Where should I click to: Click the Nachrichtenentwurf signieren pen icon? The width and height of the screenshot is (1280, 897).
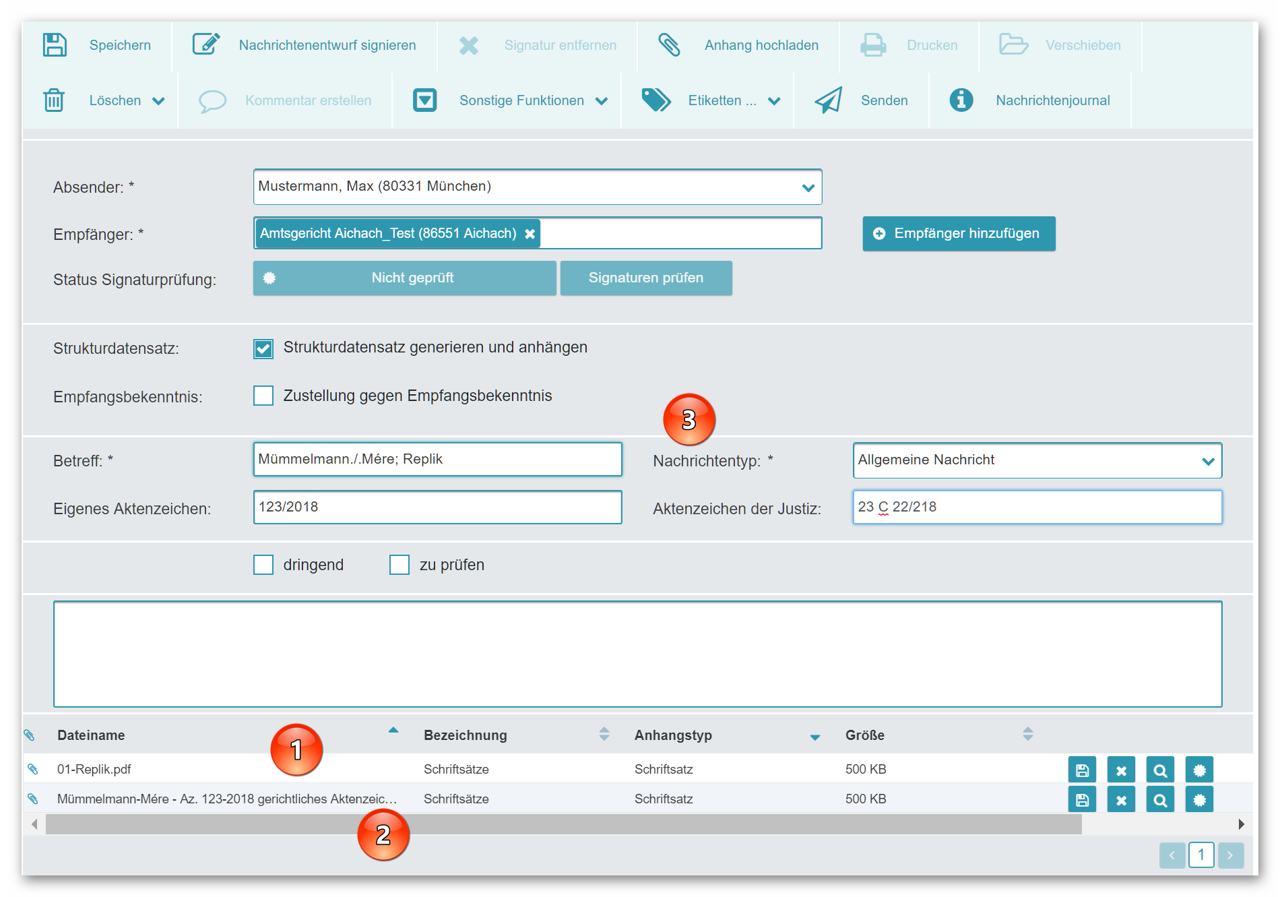point(206,44)
